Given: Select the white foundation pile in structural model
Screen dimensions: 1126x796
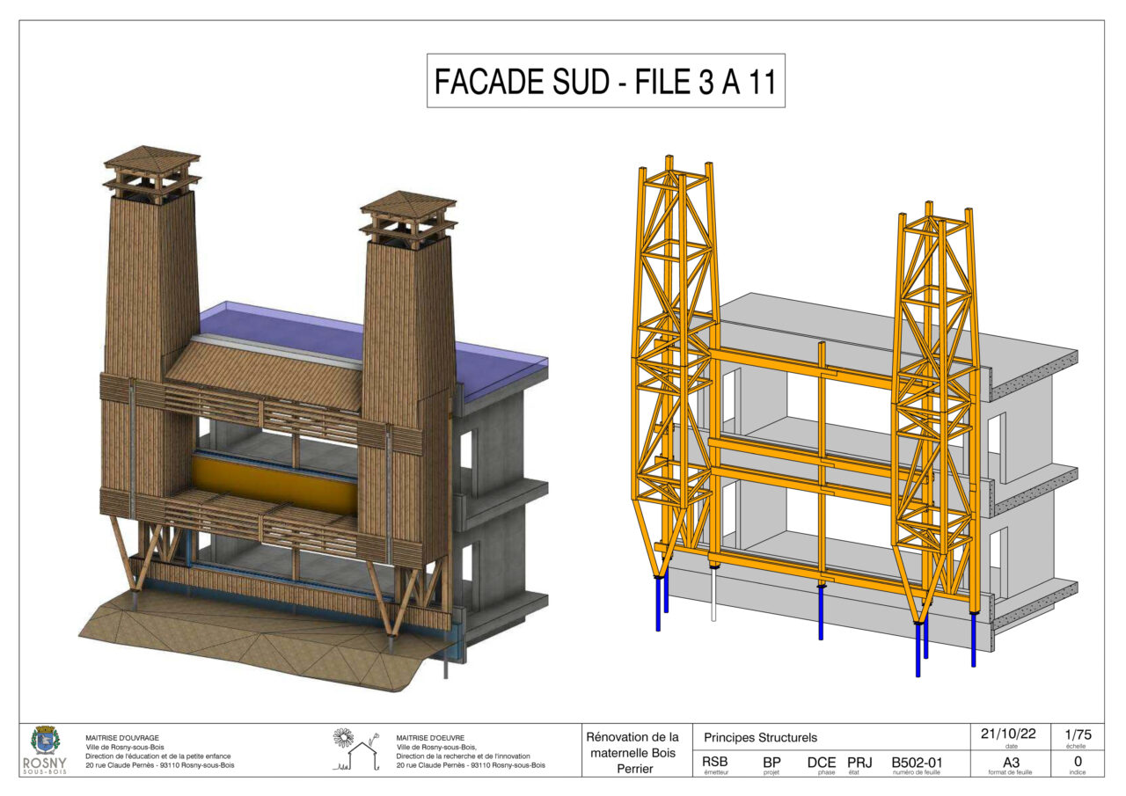Looking at the screenshot, I should 713,596.
